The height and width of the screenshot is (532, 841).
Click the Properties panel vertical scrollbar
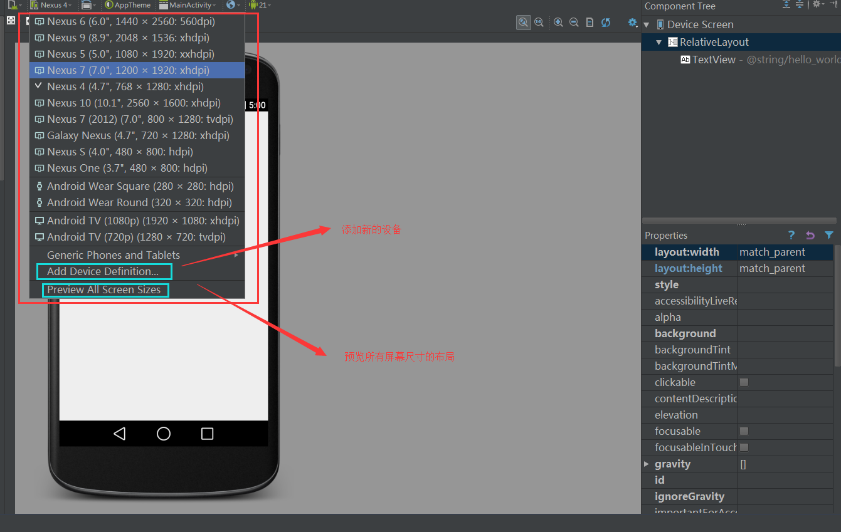point(837,305)
